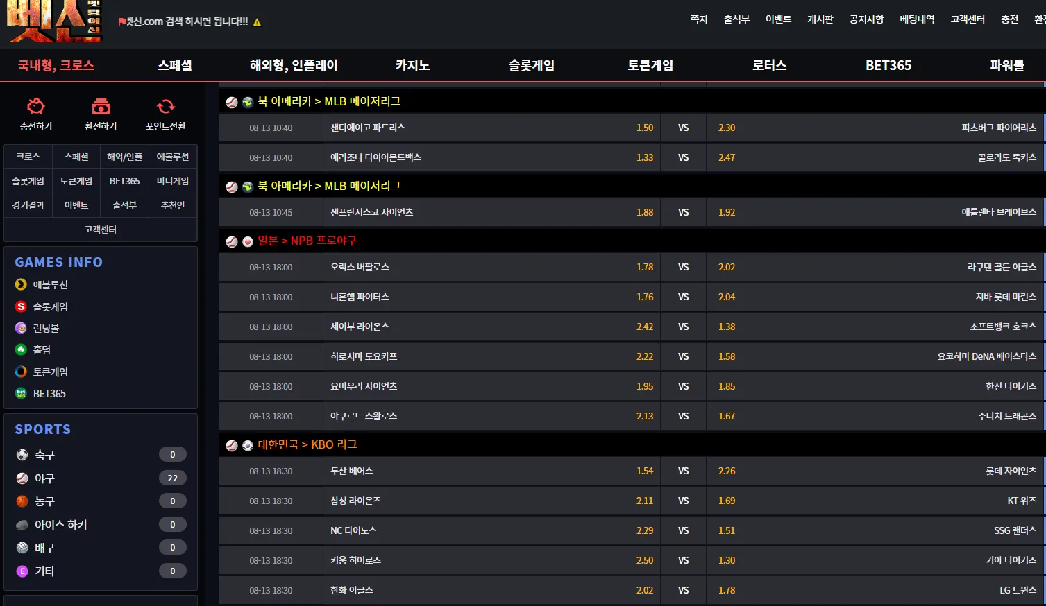Click the 충전하기 piggy bank icon
This screenshot has height=606, width=1046.
(36, 107)
